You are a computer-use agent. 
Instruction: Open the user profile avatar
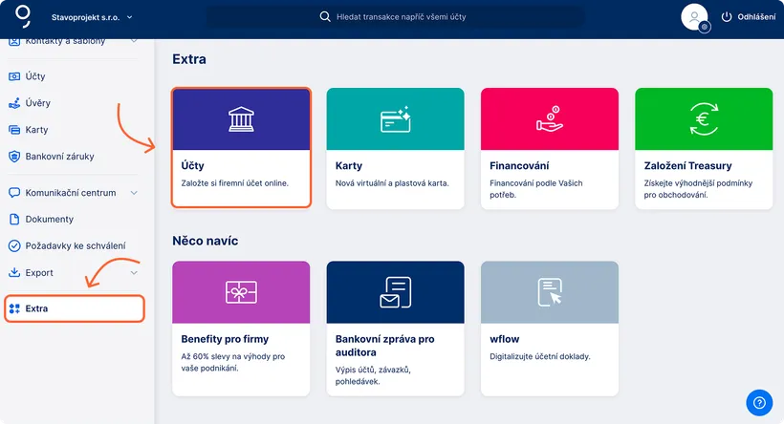click(x=694, y=17)
